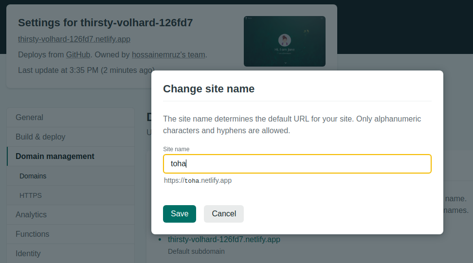Open the HTTPS sub-item
473x263 pixels.
(31, 195)
